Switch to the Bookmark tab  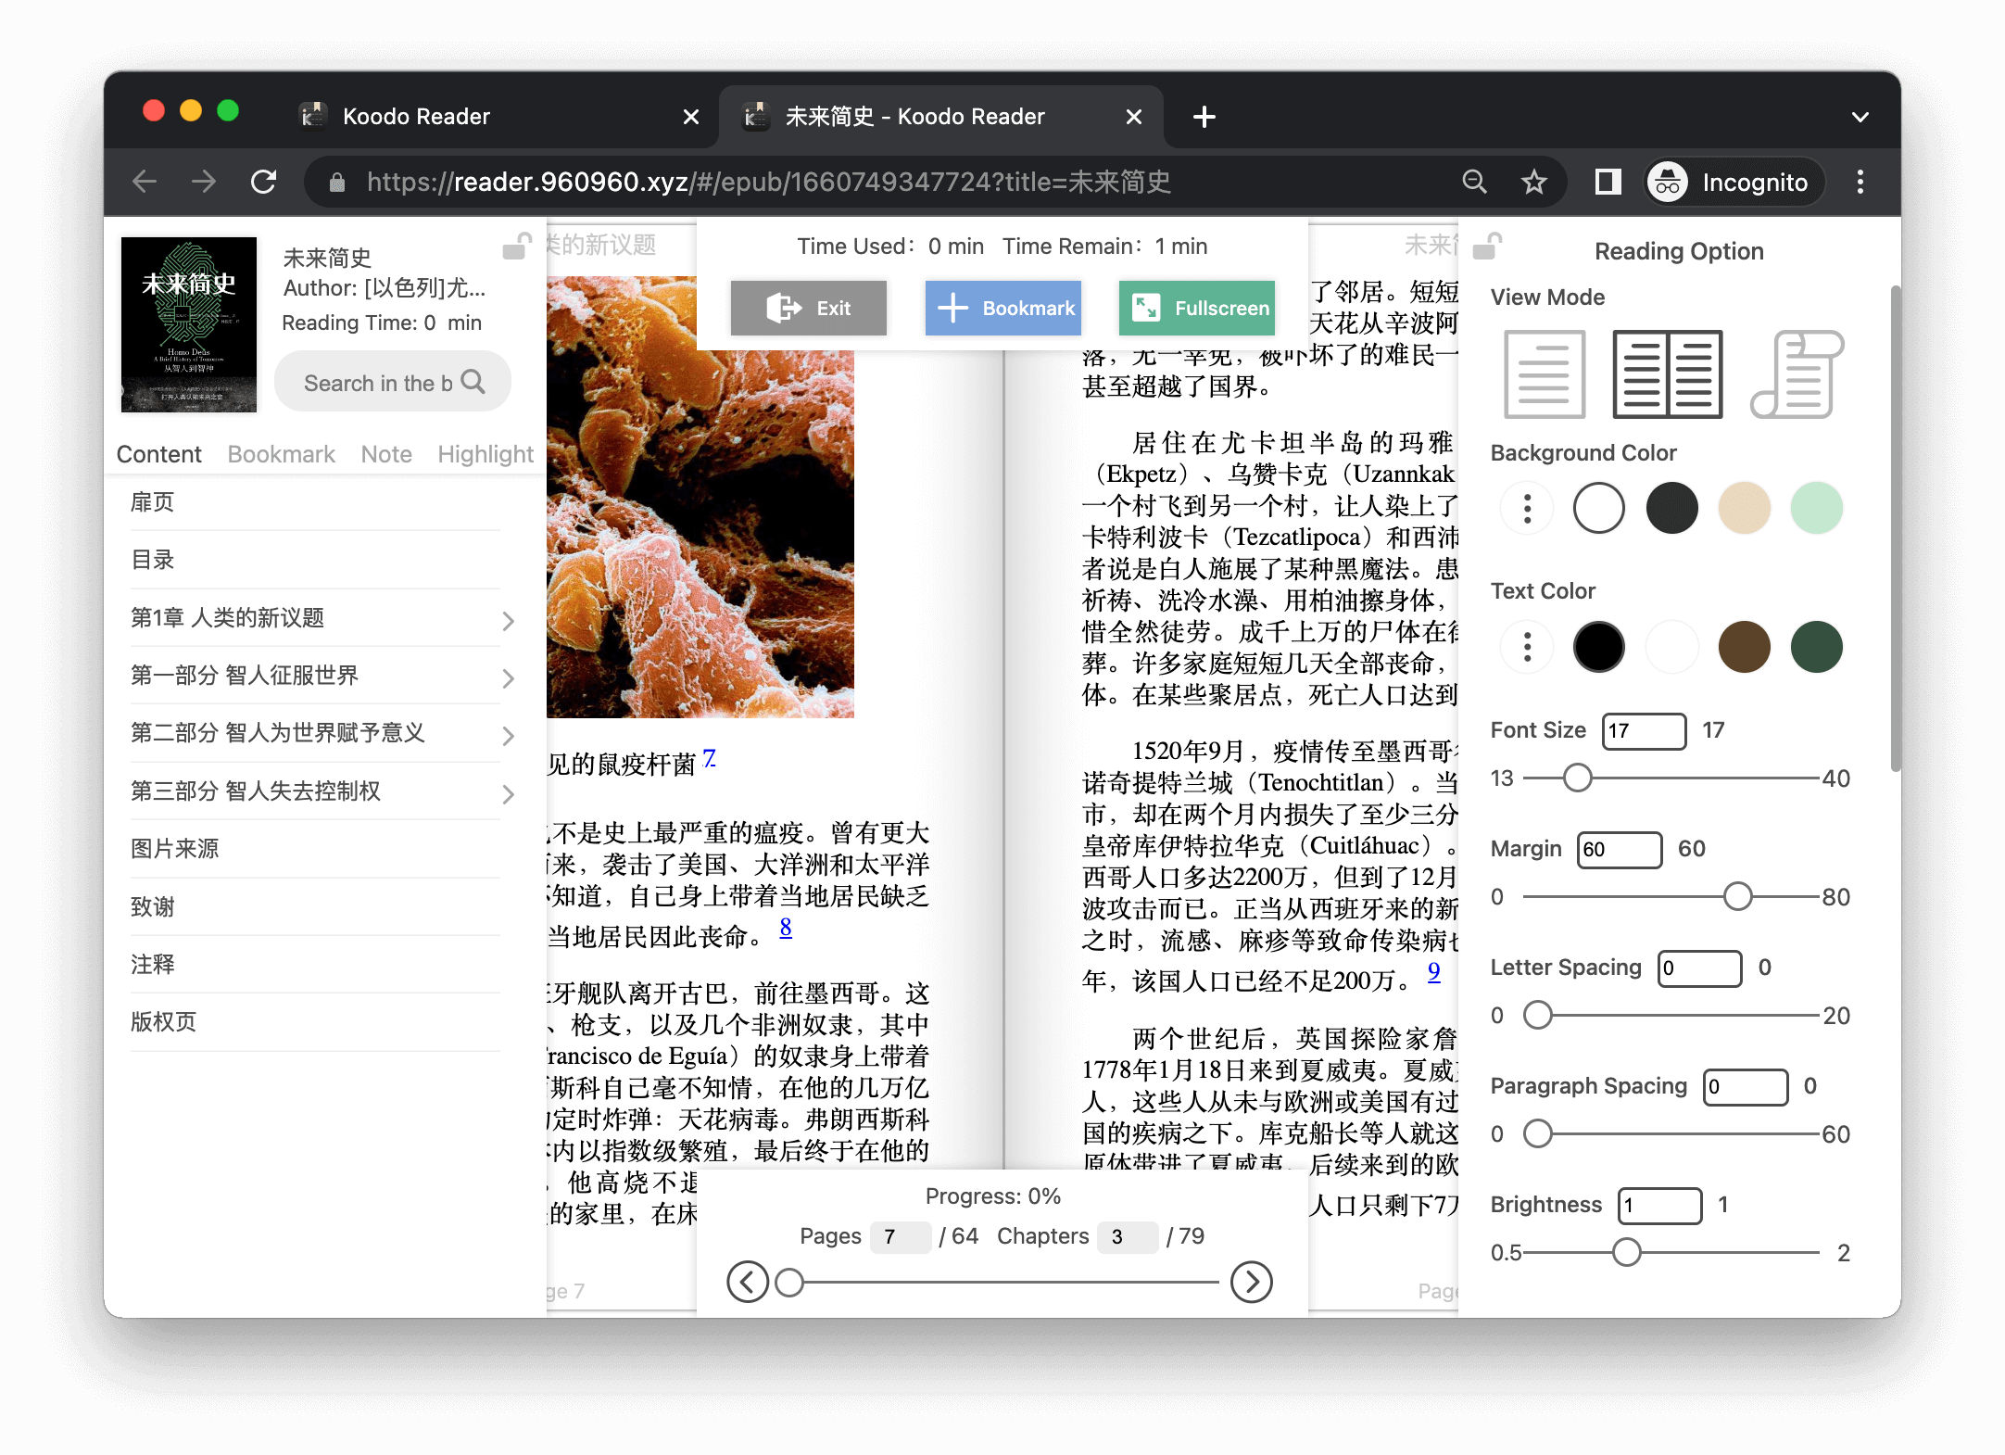281,454
